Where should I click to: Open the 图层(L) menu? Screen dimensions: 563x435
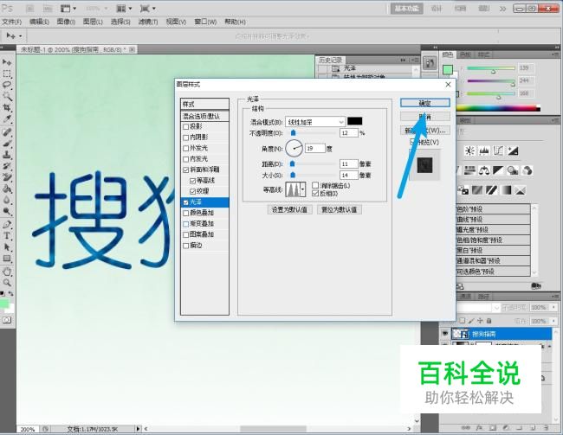(x=93, y=22)
